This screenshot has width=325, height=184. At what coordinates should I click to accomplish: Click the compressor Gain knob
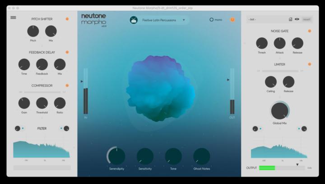click(x=24, y=103)
